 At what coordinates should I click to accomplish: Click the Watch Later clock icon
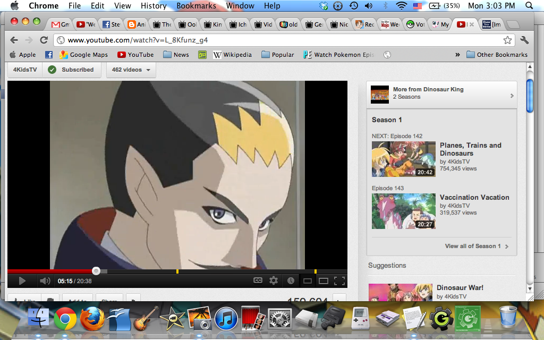(291, 280)
